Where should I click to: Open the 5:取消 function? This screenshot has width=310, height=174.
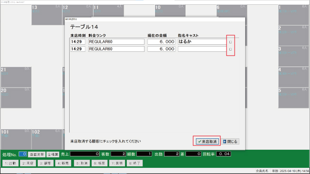(82, 163)
